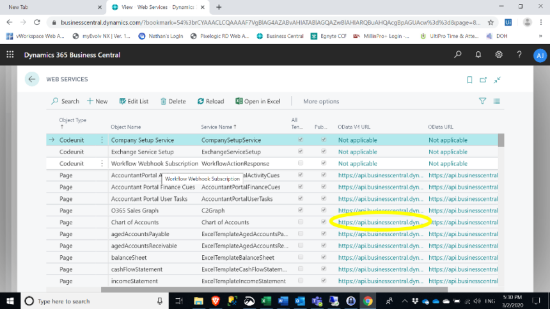The width and height of the screenshot is (550, 309).
Task: Click Edit List in the action bar
Action: [x=134, y=101]
